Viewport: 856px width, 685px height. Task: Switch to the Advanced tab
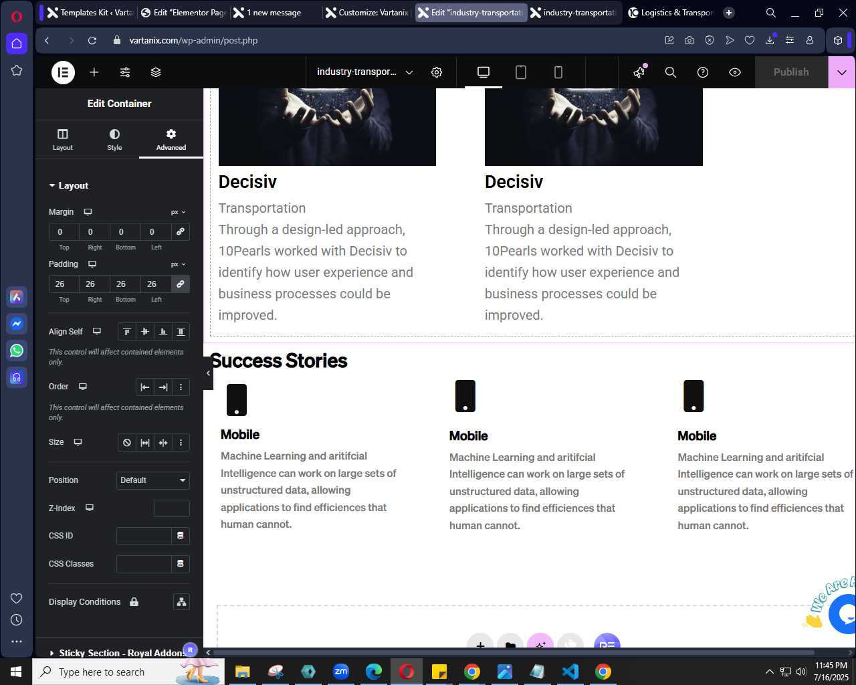171,139
